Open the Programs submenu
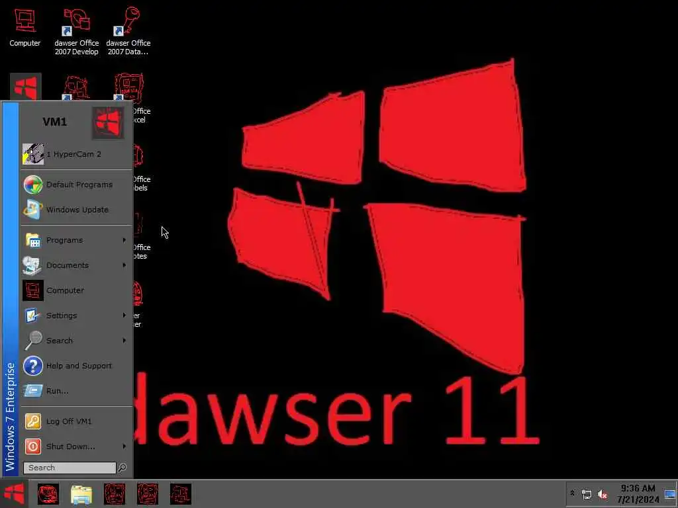Screen dimensions: 678x508 (x=76, y=240)
